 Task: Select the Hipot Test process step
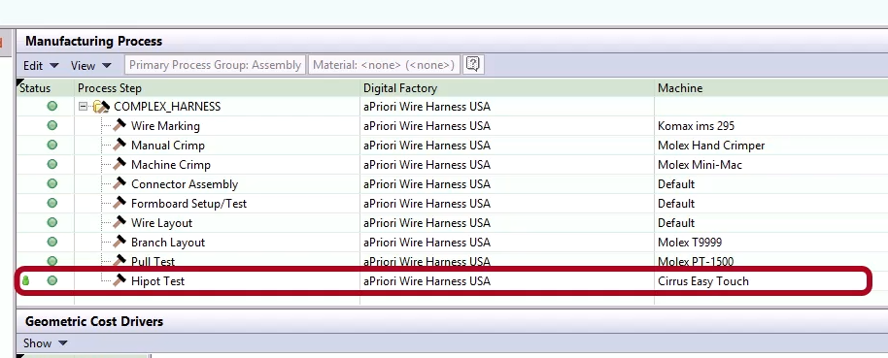pyautogui.click(x=157, y=281)
